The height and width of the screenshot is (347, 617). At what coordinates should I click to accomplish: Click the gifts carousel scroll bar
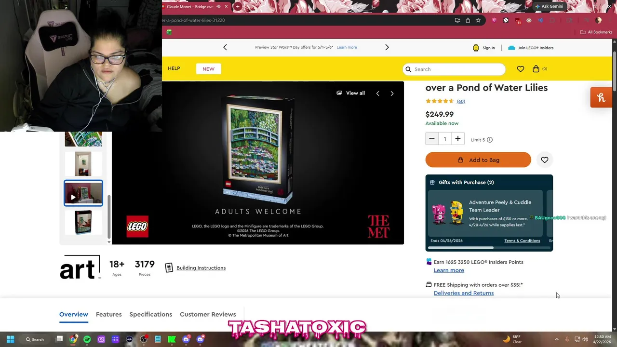coord(461,248)
